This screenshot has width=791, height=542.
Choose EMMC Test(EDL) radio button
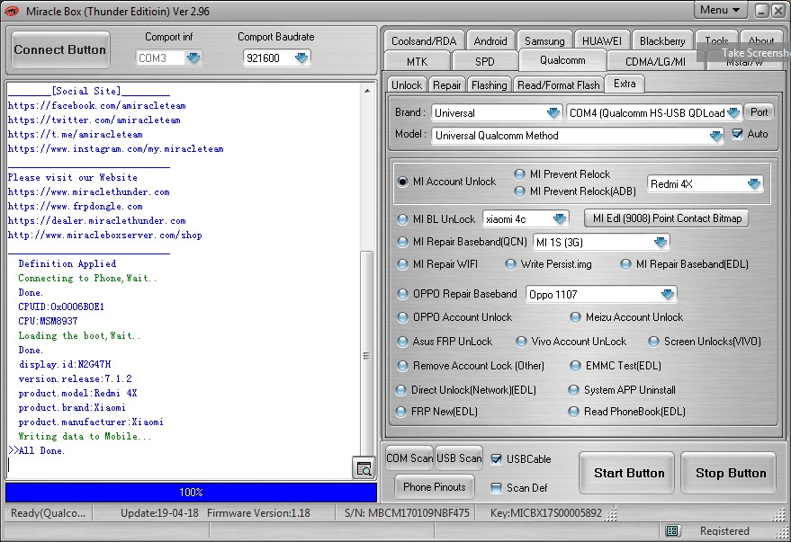[x=575, y=366]
